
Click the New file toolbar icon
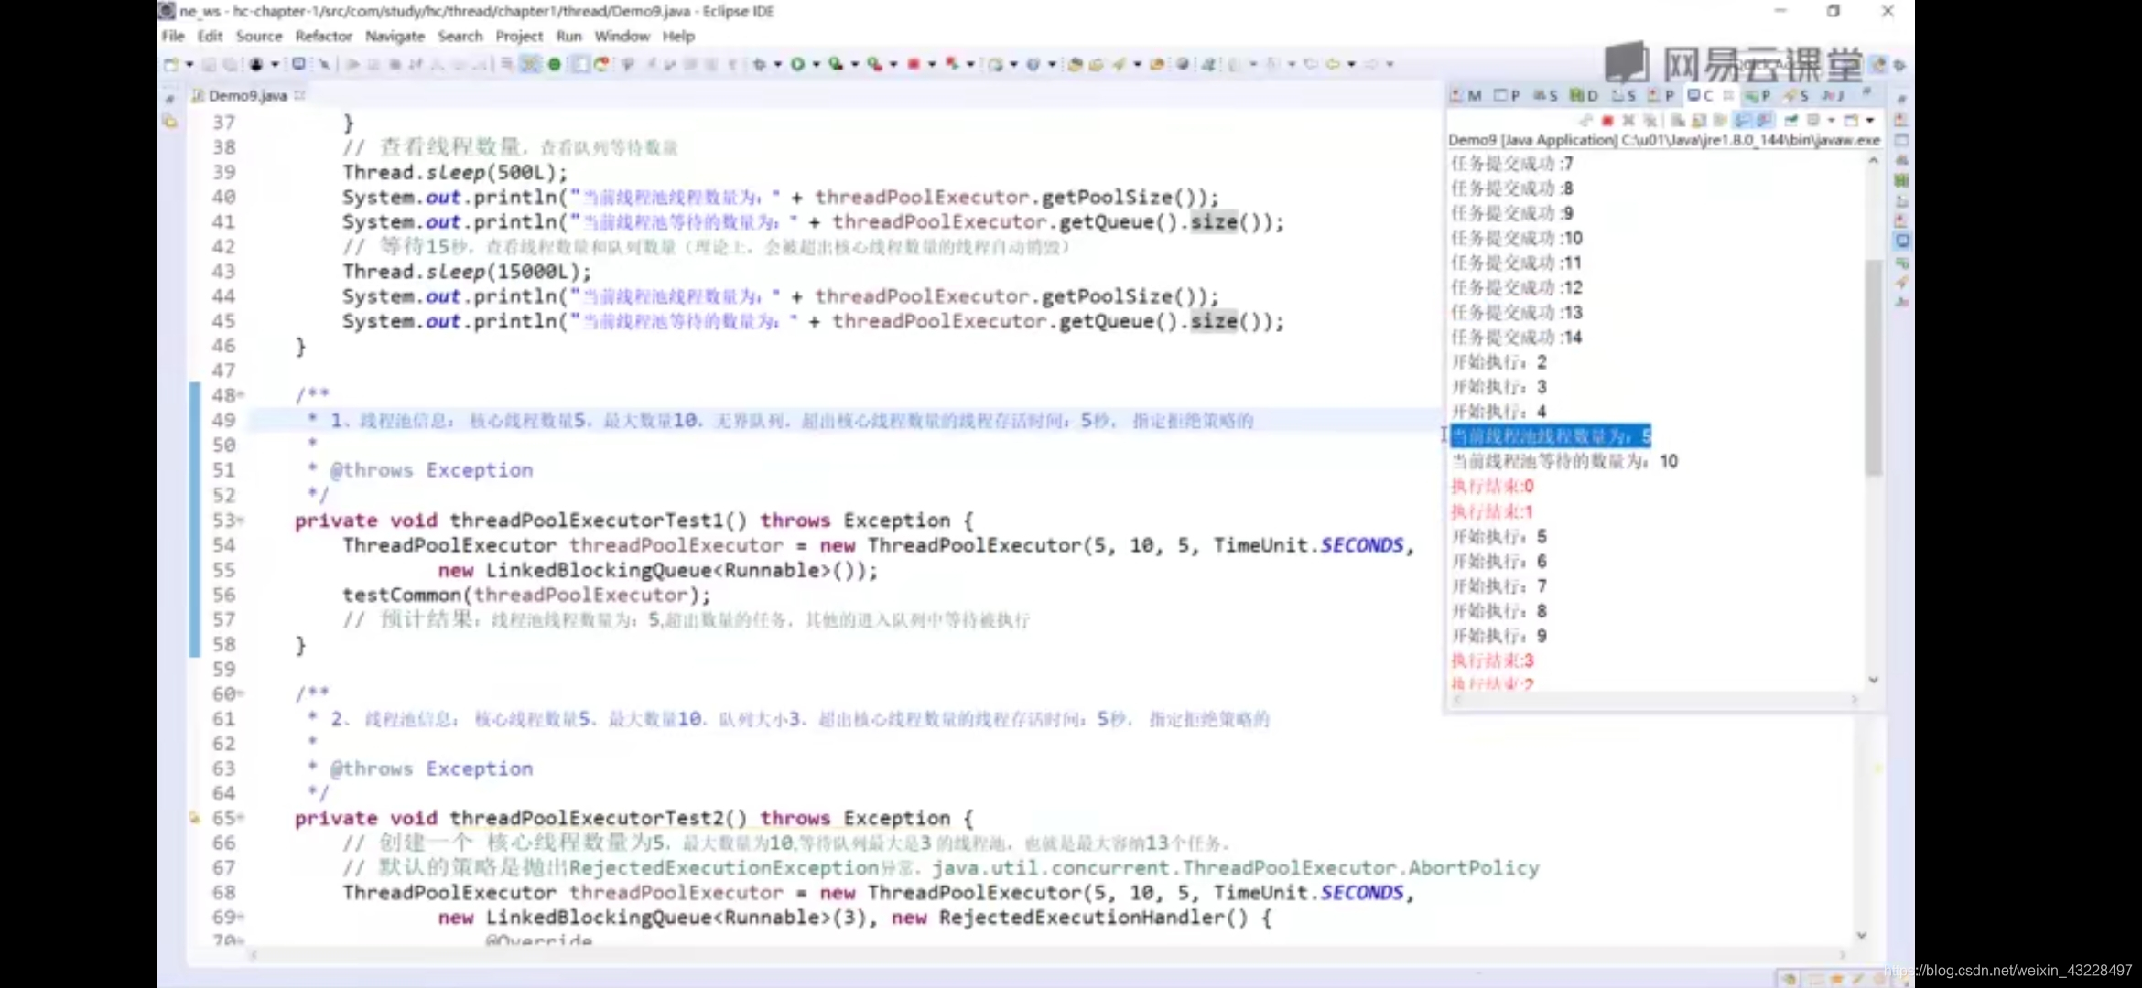coord(171,64)
